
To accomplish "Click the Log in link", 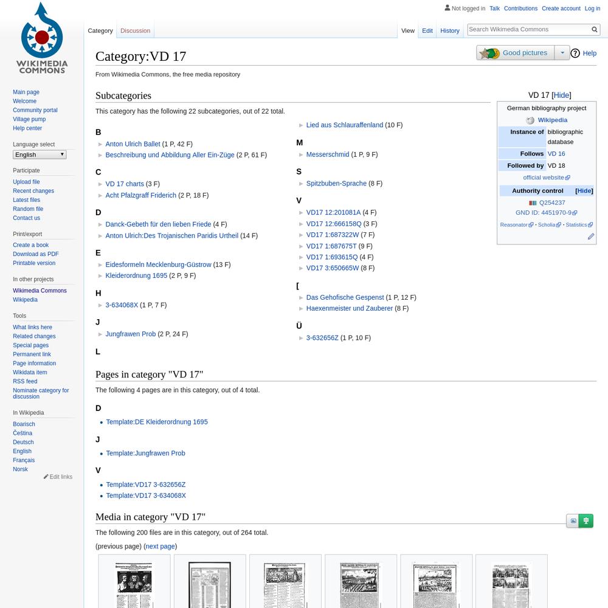I will coord(592,9).
